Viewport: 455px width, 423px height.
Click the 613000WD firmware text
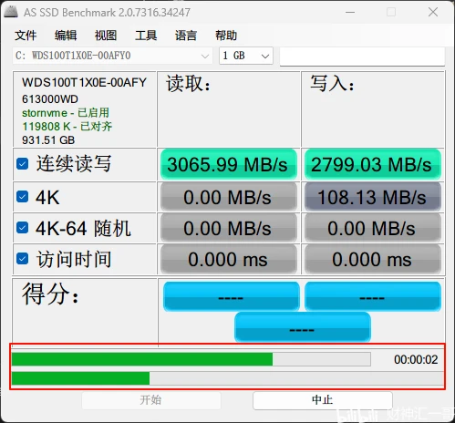[50, 99]
